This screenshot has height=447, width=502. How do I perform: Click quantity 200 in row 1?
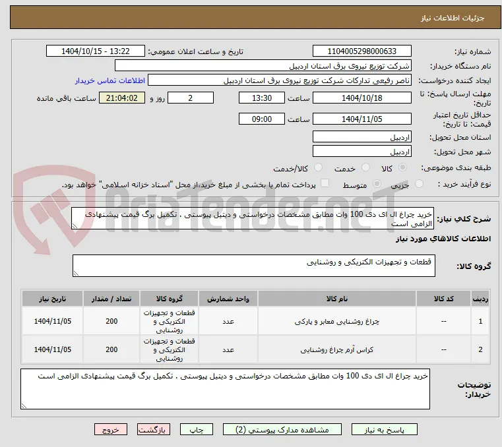(111, 321)
